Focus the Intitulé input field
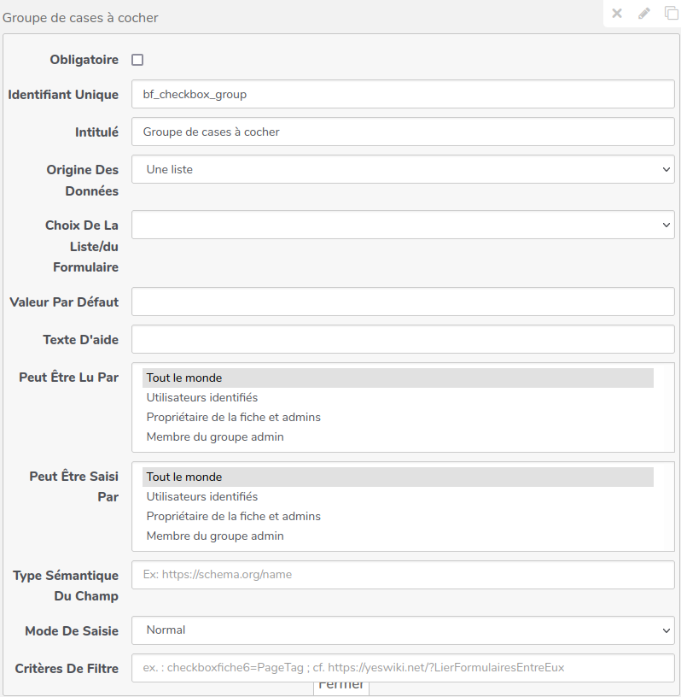 (403, 132)
